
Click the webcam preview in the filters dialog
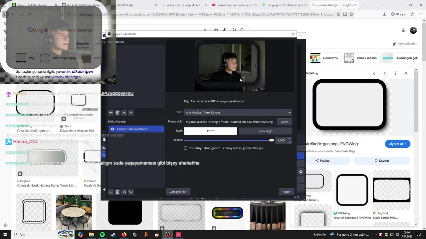[x=230, y=66]
